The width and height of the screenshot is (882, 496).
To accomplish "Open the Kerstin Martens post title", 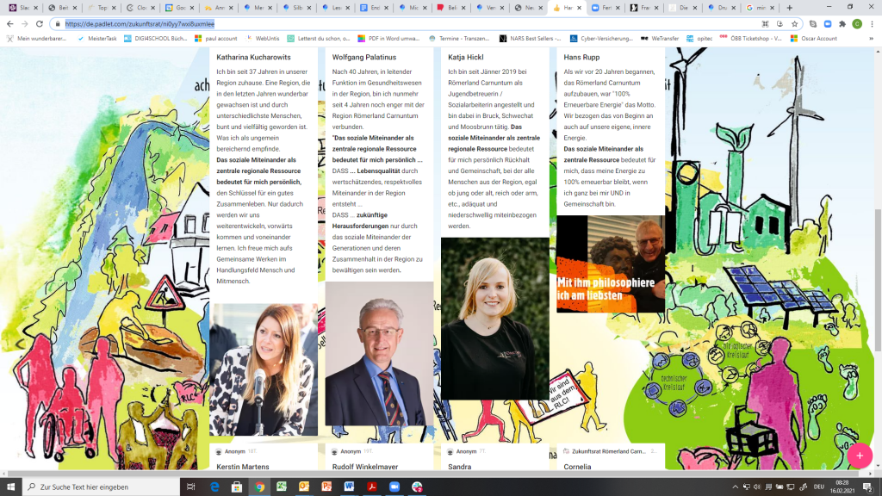I will click(243, 467).
